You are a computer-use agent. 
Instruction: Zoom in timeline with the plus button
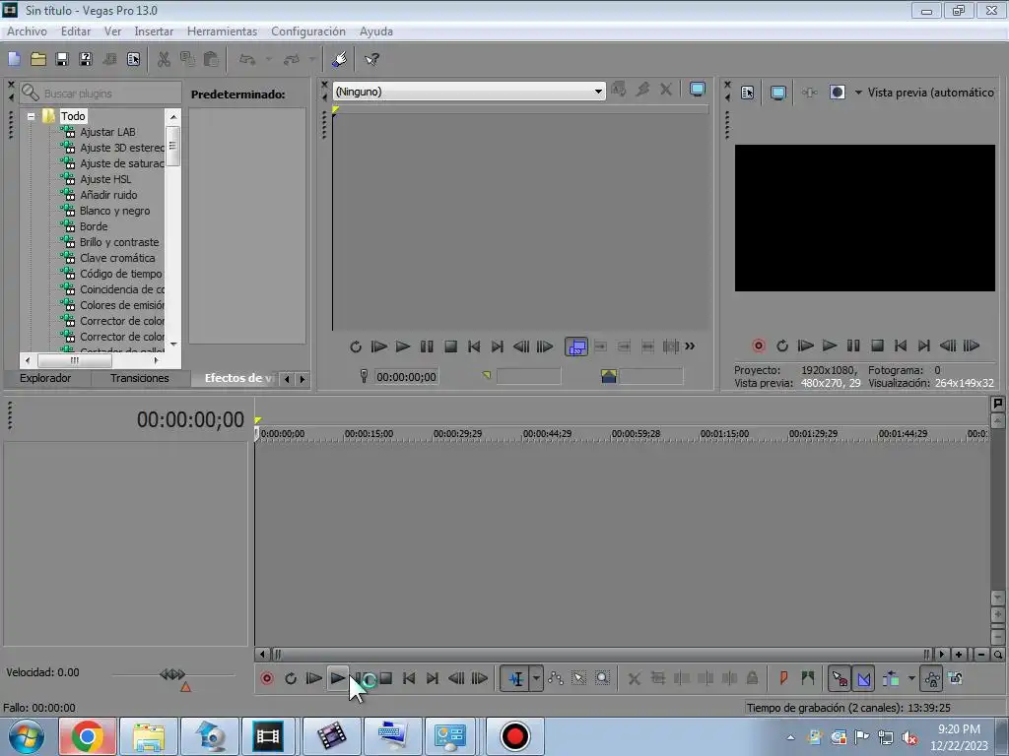[959, 655]
